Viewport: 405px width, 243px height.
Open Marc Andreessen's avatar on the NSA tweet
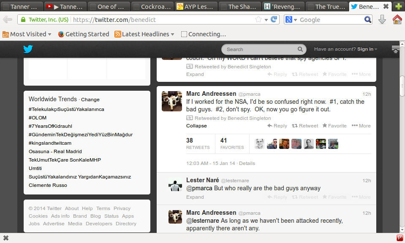coord(172,101)
